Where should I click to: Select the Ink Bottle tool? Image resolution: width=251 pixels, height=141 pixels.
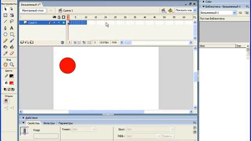click(5, 47)
